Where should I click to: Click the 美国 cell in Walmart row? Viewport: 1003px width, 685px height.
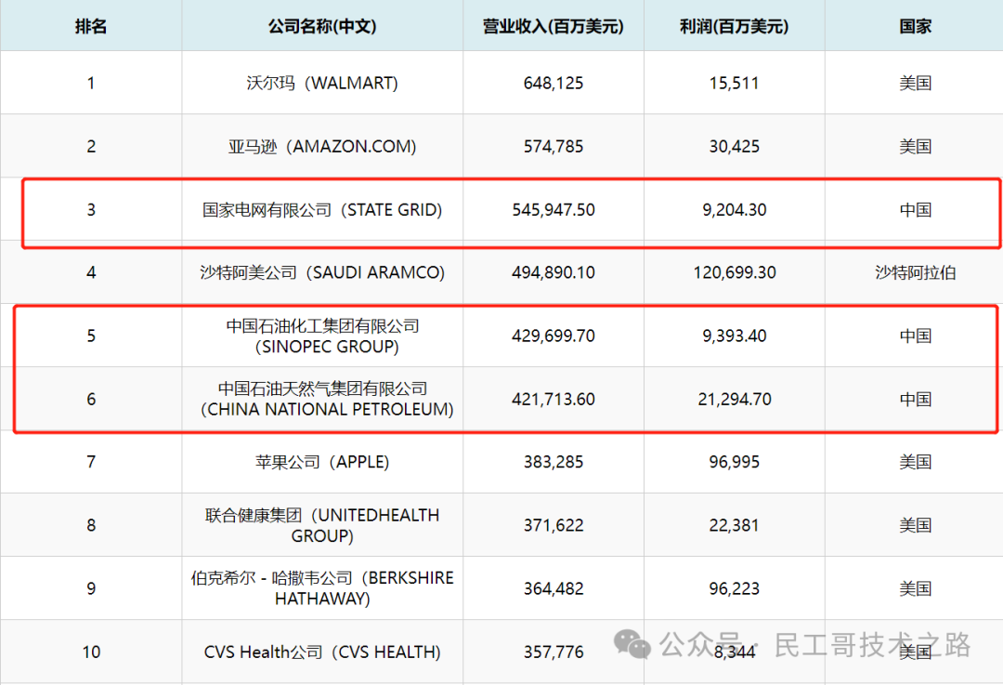tap(915, 84)
